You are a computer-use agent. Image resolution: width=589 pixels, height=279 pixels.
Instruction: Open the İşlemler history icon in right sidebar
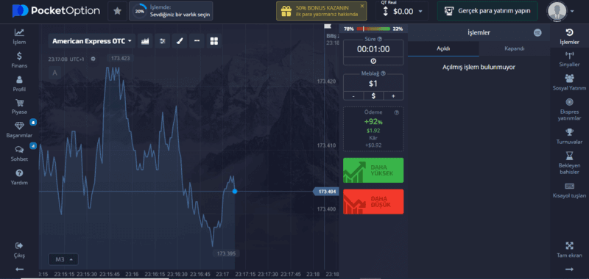pyautogui.click(x=569, y=36)
